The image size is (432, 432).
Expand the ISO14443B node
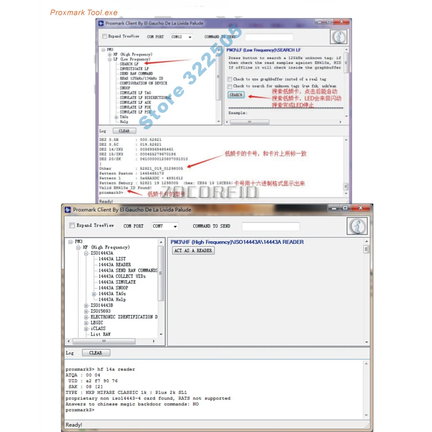point(86,305)
